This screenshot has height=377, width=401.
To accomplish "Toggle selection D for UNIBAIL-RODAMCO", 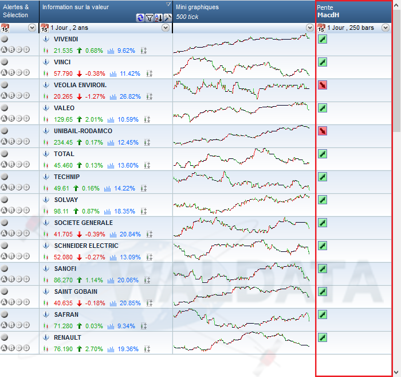I will click(26, 141).
